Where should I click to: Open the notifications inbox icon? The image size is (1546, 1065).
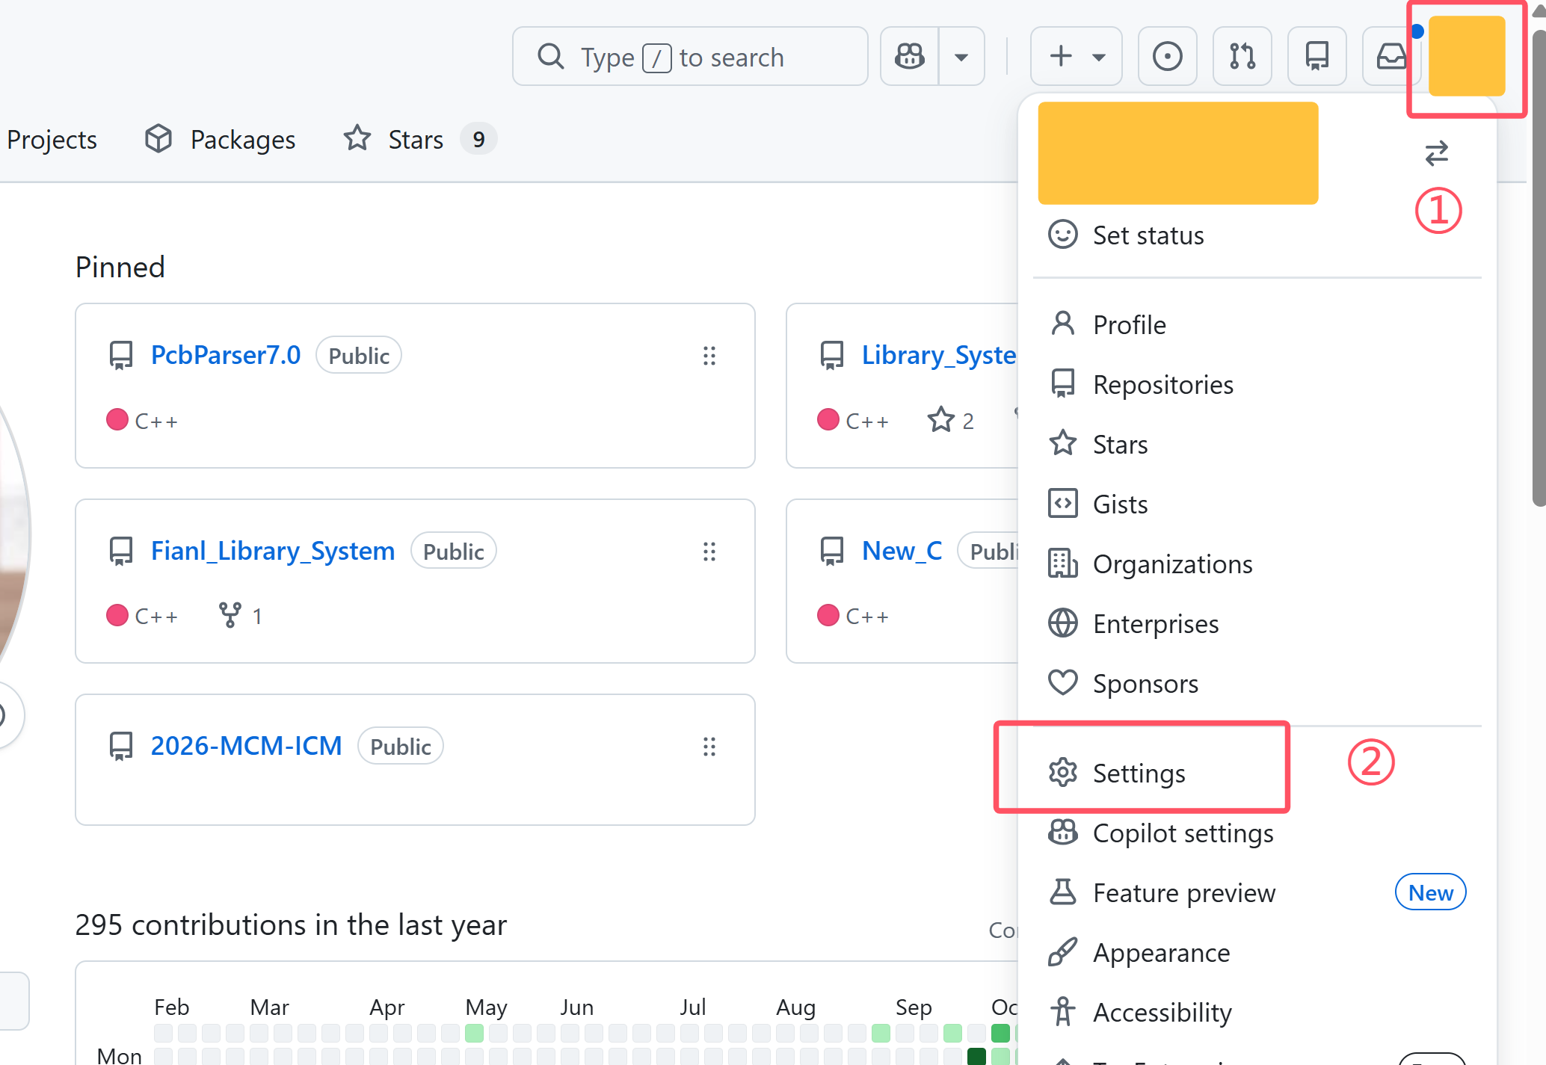pyautogui.click(x=1390, y=57)
